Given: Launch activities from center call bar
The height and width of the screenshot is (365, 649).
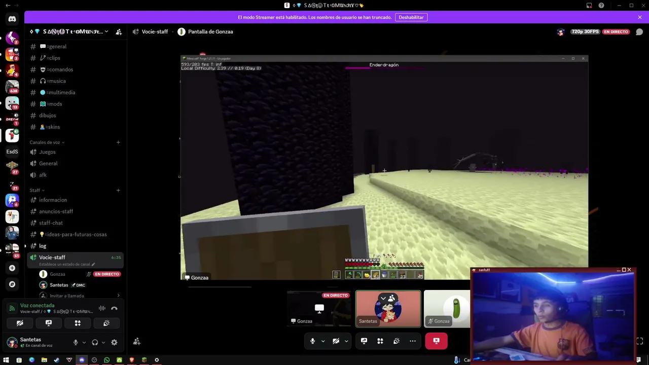Looking at the screenshot, I should [380, 341].
